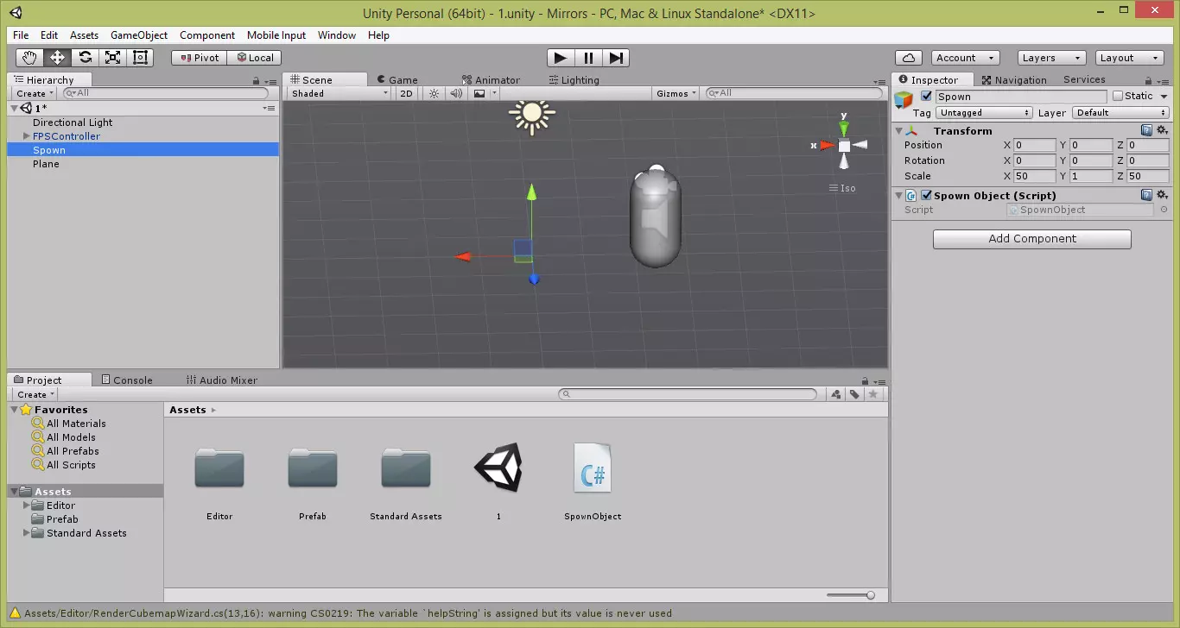Toggle 2D scene view mode
The image size is (1180, 628).
pyautogui.click(x=406, y=93)
